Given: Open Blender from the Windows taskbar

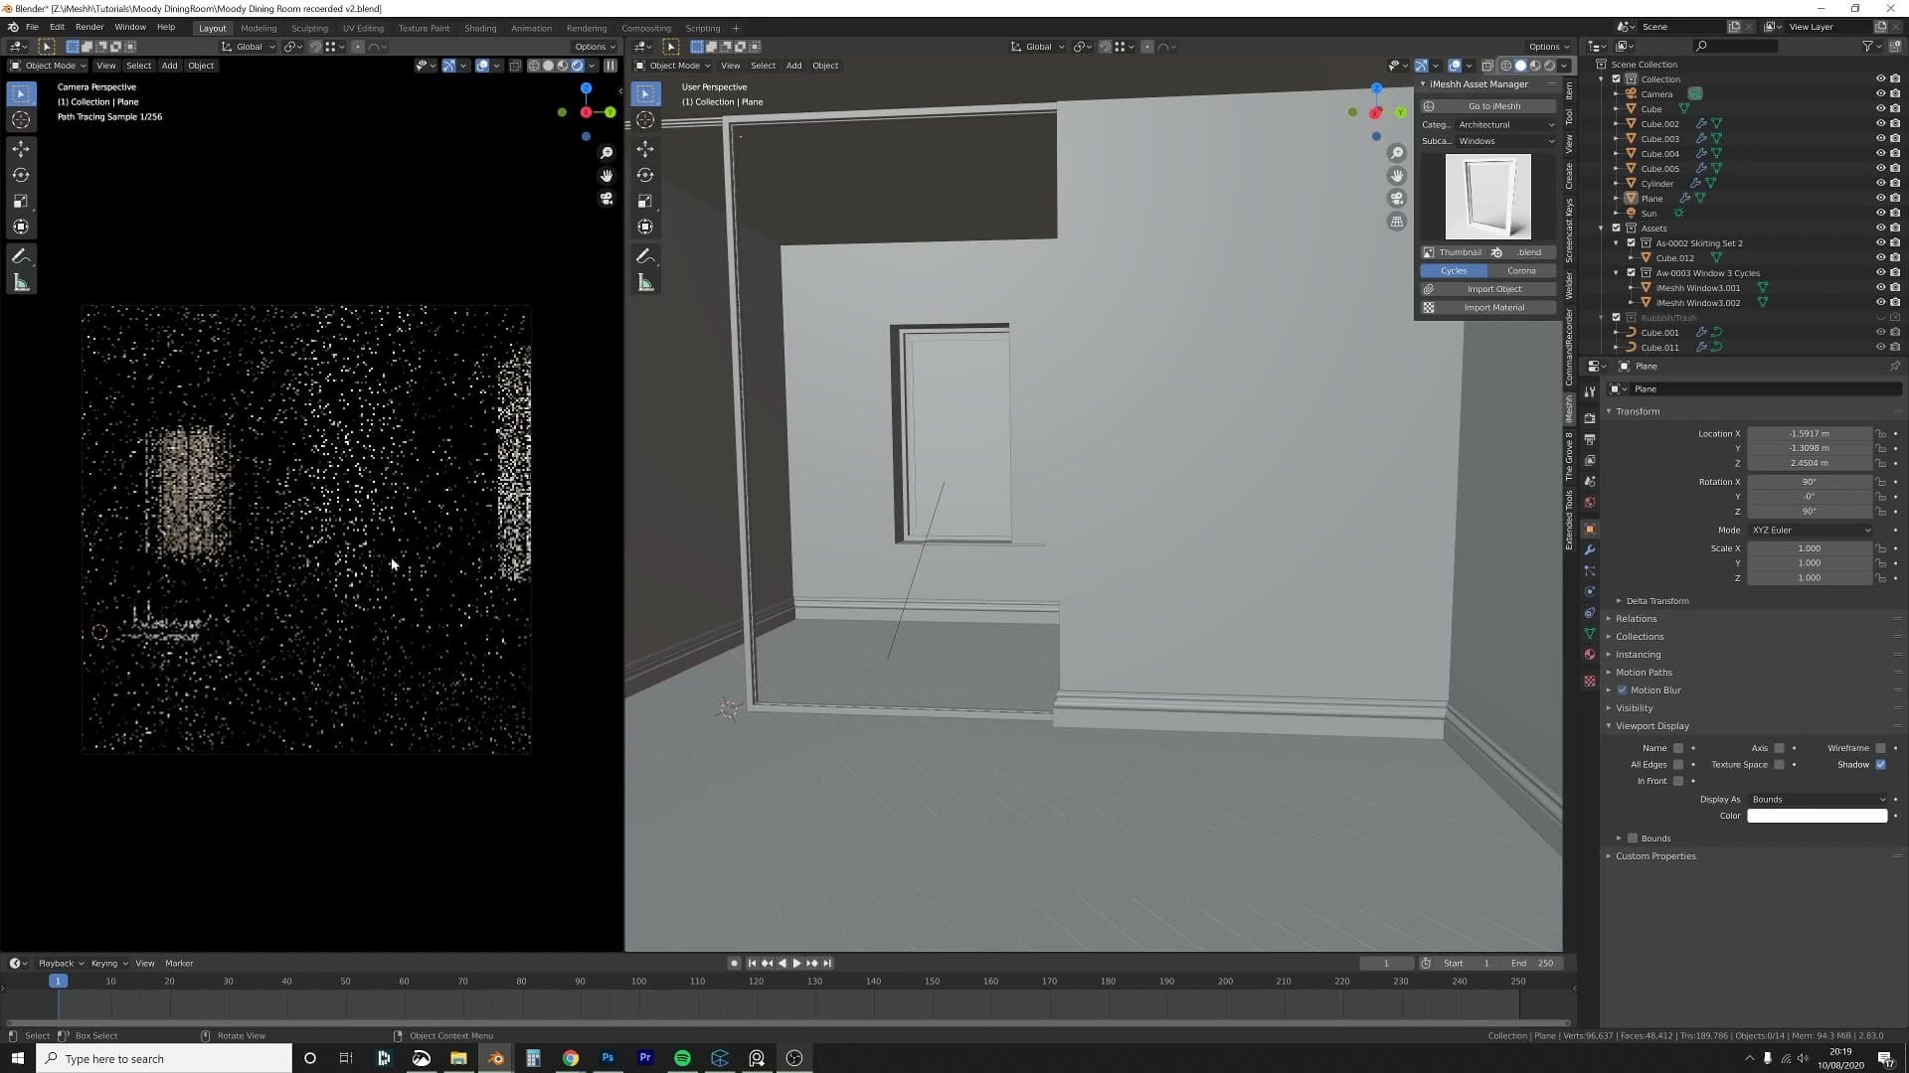Looking at the screenshot, I should [x=495, y=1058].
